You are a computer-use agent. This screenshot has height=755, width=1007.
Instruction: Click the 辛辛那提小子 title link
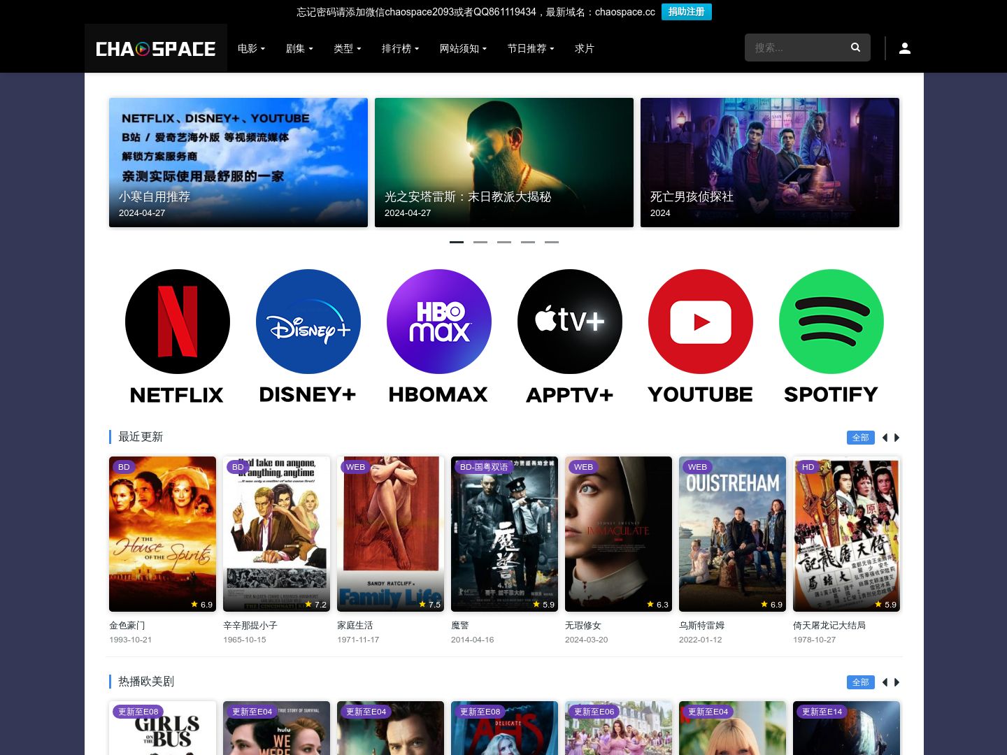pyautogui.click(x=250, y=626)
